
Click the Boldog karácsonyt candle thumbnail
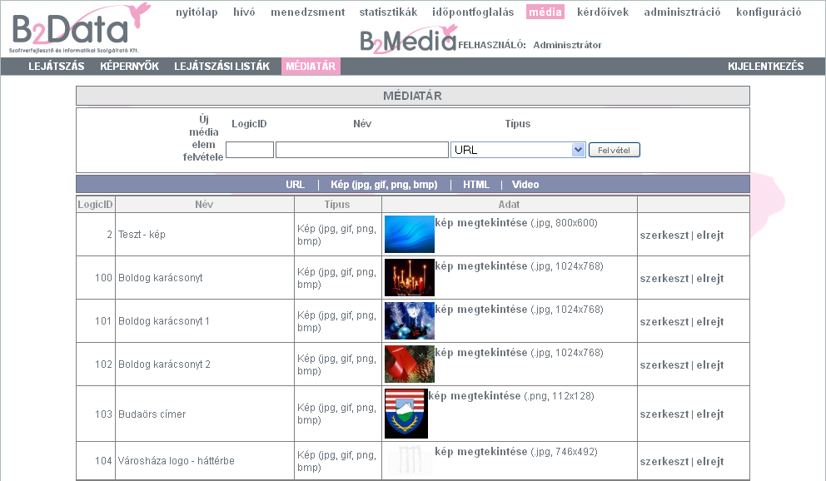(x=408, y=277)
